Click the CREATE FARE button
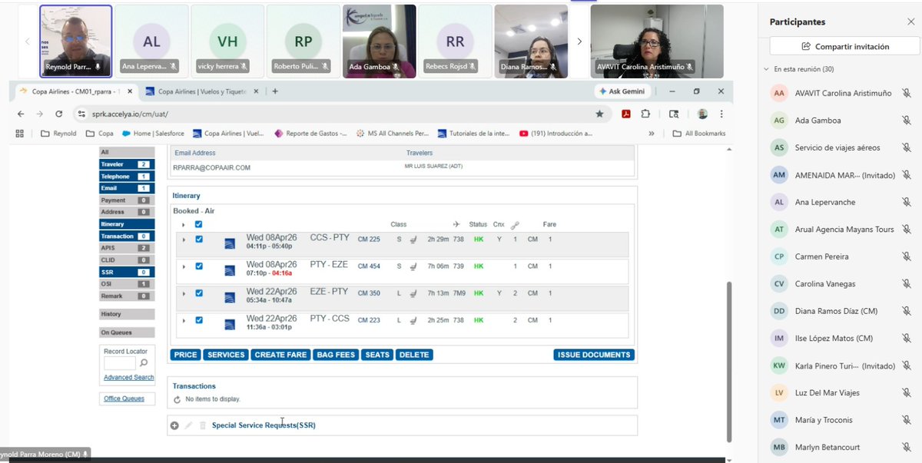 click(x=280, y=355)
